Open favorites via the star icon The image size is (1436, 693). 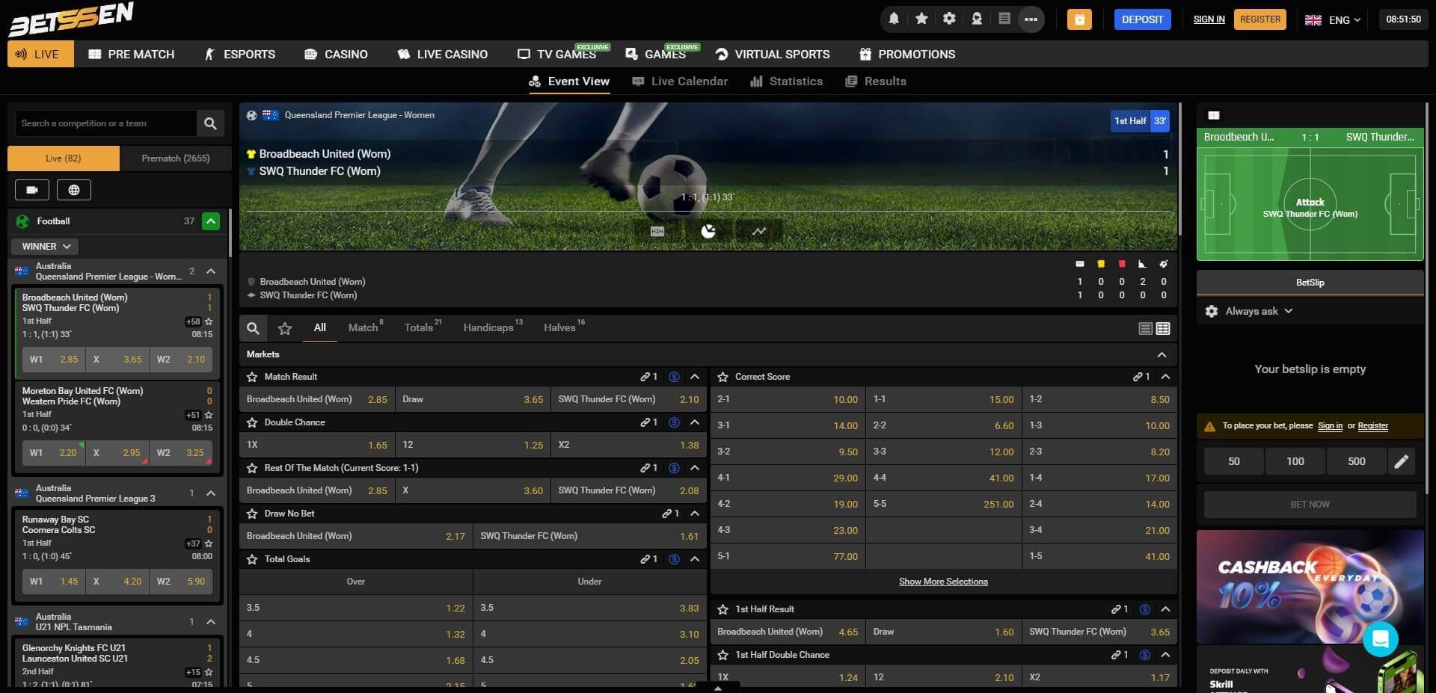(921, 19)
